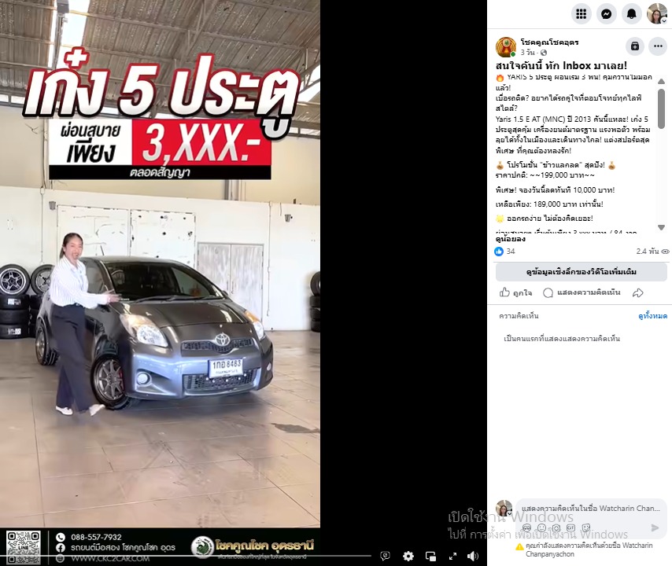The width and height of the screenshot is (672, 566).
Task: Collapse post text with ดูน้อยลง
Action: coord(511,239)
